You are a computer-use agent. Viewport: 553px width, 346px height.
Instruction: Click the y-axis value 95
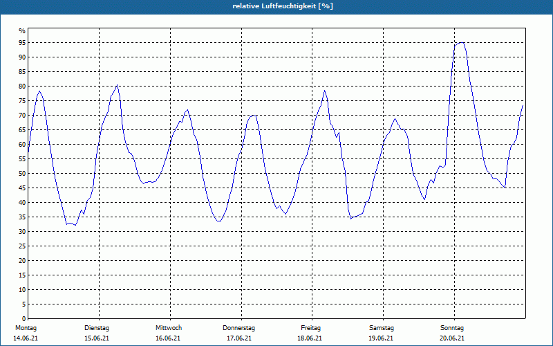[x=22, y=43]
